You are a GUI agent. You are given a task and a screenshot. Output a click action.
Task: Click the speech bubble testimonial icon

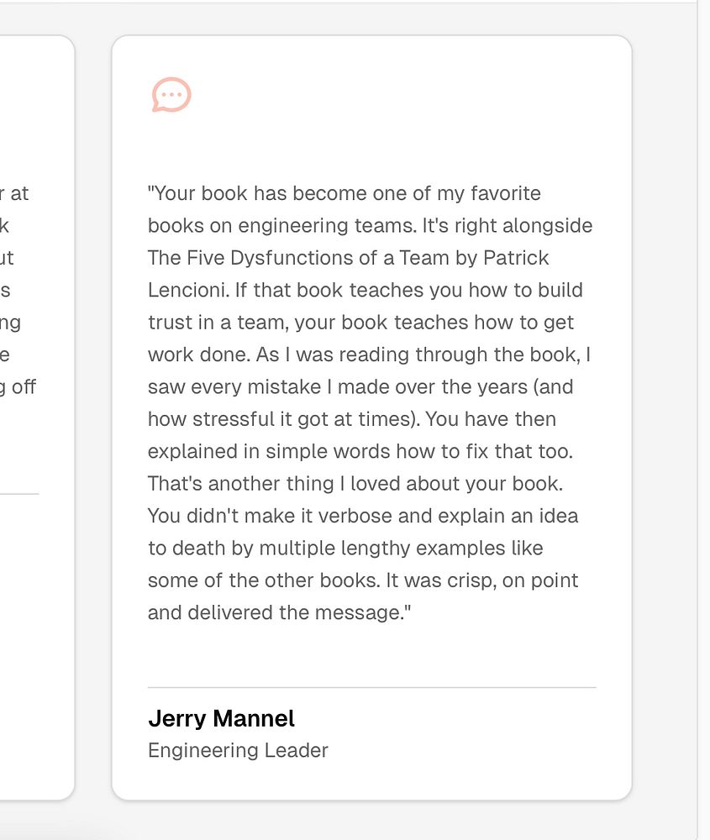pos(171,95)
